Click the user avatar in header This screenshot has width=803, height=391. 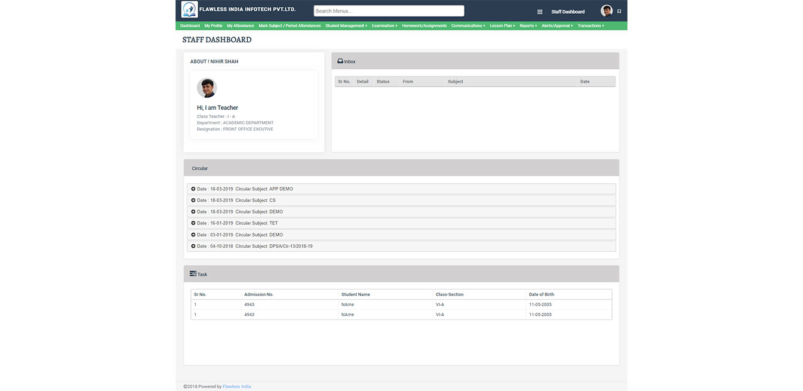pos(607,11)
